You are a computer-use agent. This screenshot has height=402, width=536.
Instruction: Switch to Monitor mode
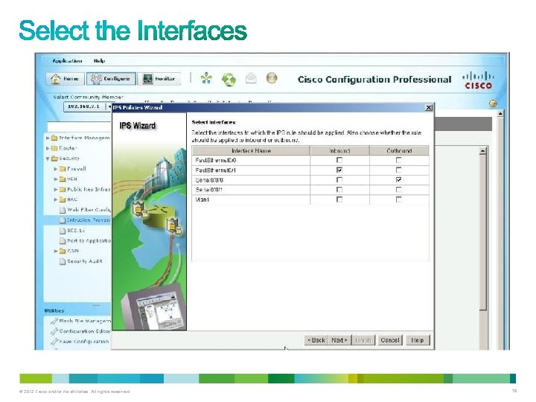(159, 79)
